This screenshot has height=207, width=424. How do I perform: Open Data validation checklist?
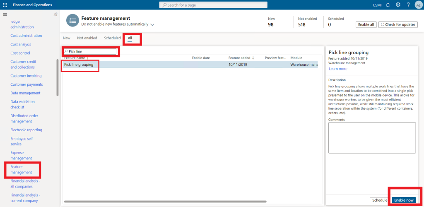coord(22,104)
